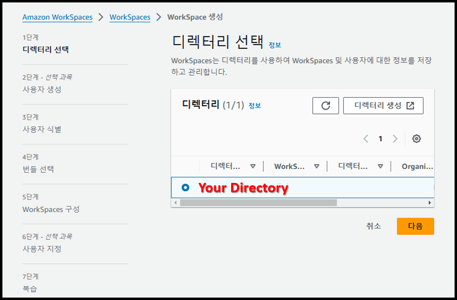Open WorkSpaces breadcrumb link
The height and width of the screenshot is (300, 457).
tap(130, 17)
